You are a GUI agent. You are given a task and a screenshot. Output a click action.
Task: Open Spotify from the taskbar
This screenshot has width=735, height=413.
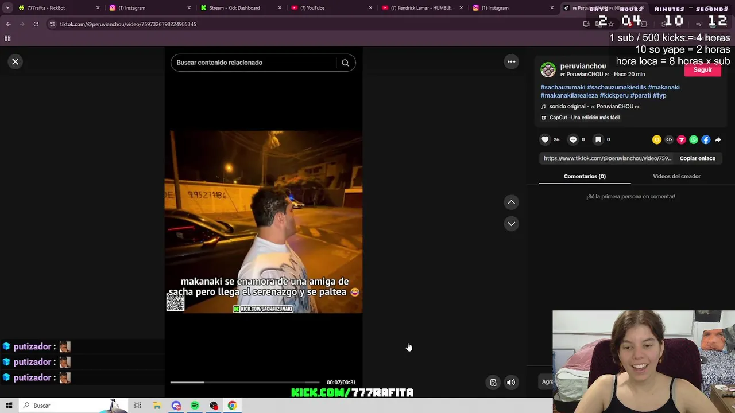pos(195,406)
